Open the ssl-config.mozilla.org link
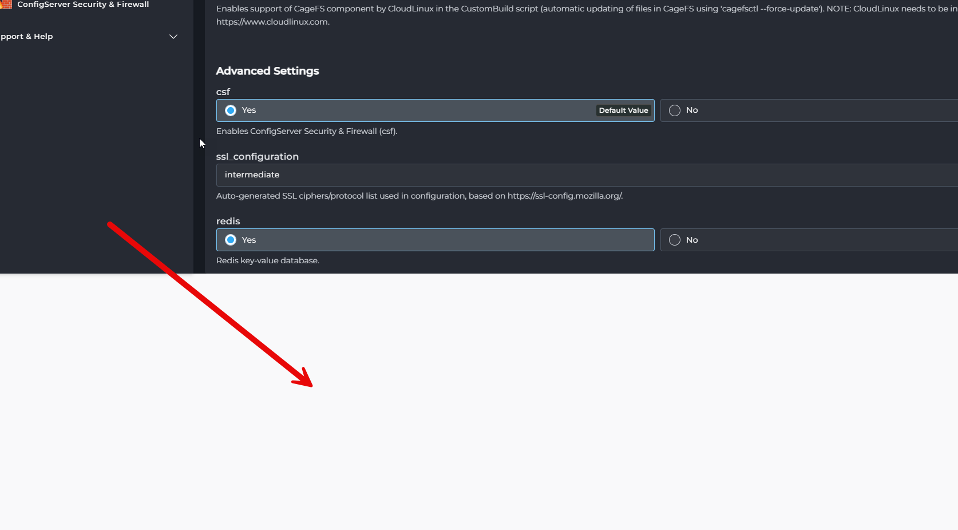The image size is (958, 530). tap(564, 196)
